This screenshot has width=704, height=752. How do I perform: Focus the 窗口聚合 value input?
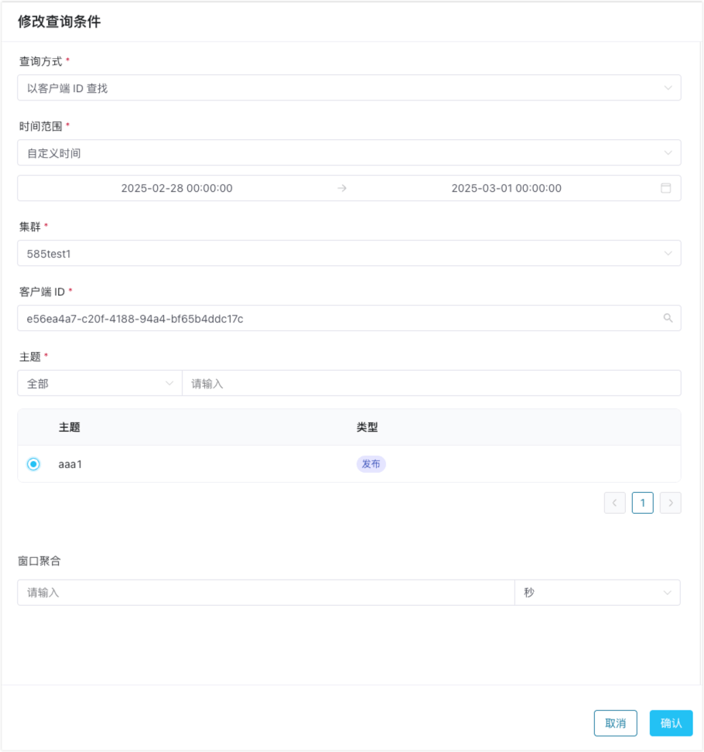pos(265,593)
